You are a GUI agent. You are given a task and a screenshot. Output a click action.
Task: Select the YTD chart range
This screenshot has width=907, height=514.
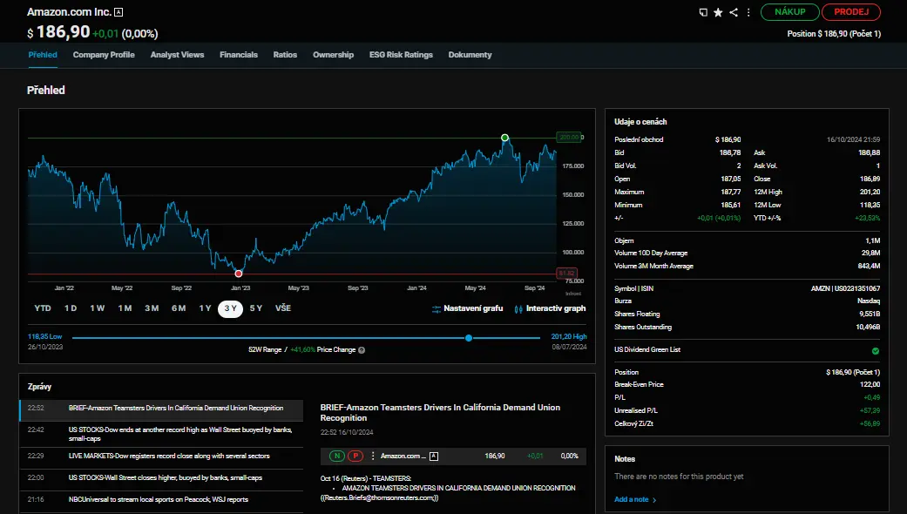[x=43, y=308]
